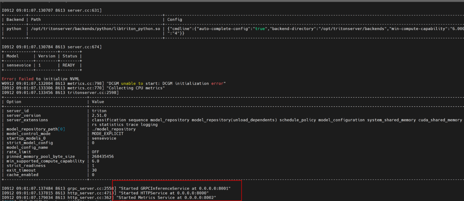Click the 'Status' column header
This screenshot has width=464, height=201.
tap(70, 56)
